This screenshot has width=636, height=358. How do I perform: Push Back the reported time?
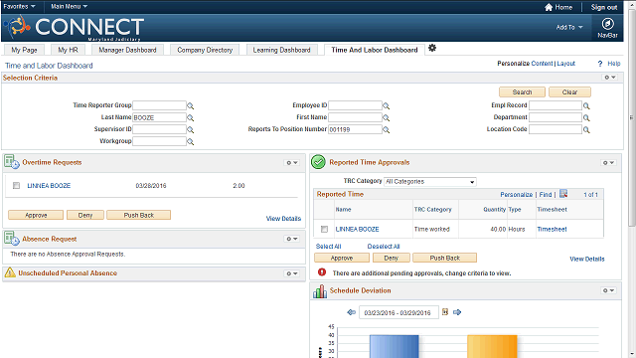coord(444,258)
